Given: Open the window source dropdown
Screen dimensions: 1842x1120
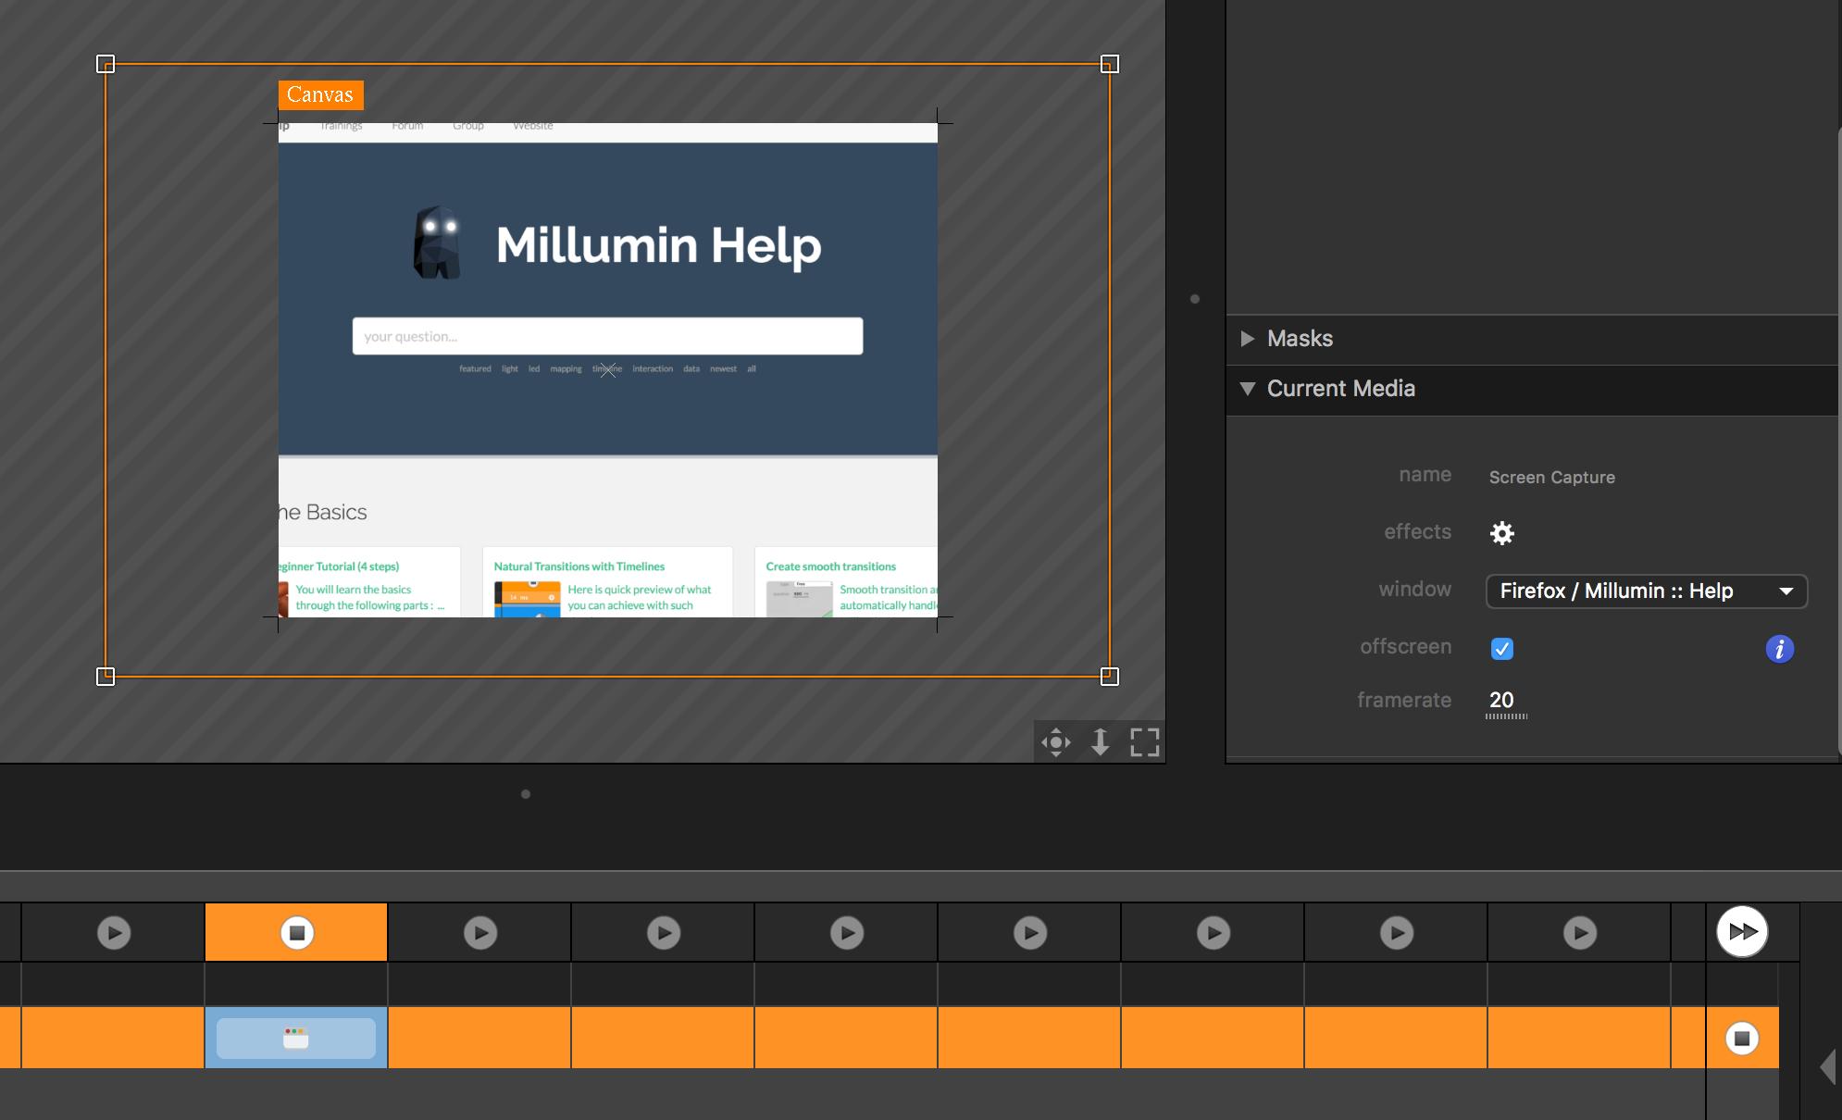Looking at the screenshot, I should click(x=1646, y=591).
